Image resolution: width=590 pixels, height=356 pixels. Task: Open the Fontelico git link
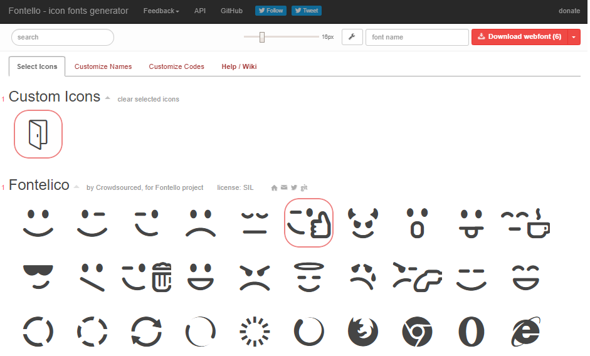pyautogui.click(x=304, y=187)
